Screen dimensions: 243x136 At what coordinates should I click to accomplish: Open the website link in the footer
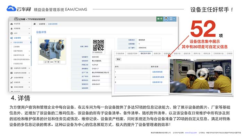coord(191,133)
